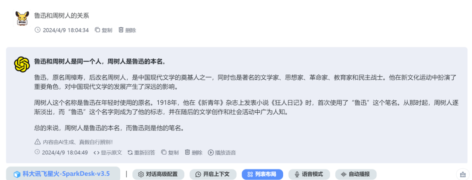Copy the user question with 复制

click(x=103, y=30)
